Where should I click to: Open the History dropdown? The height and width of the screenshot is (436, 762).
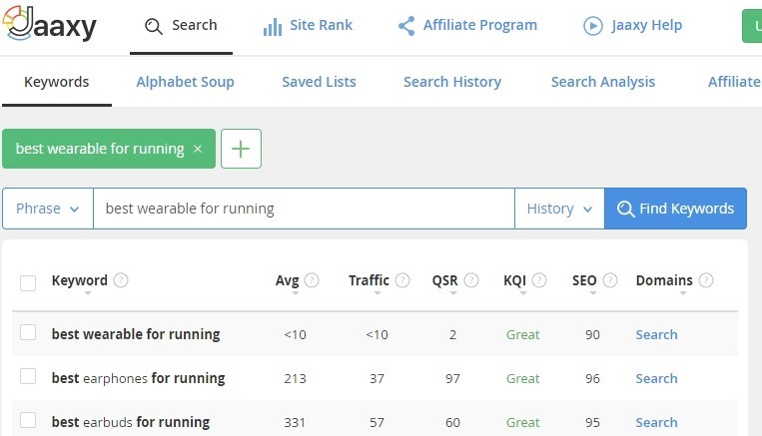click(560, 209)
